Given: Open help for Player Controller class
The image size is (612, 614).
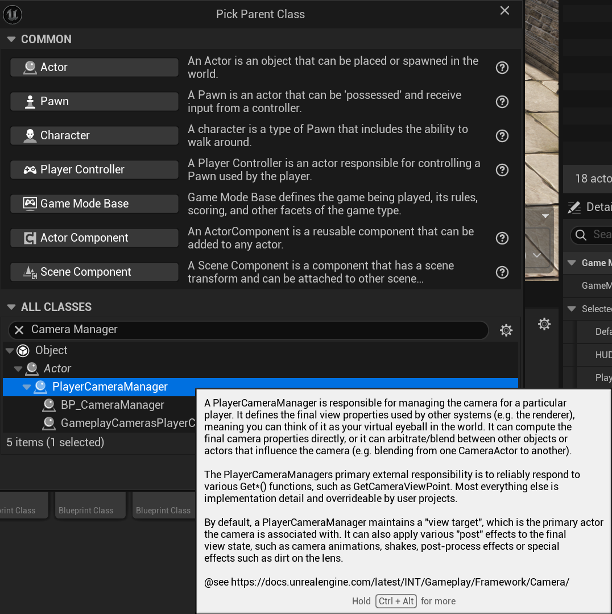Looking at the screenshot, I should (x=502, y=170).
